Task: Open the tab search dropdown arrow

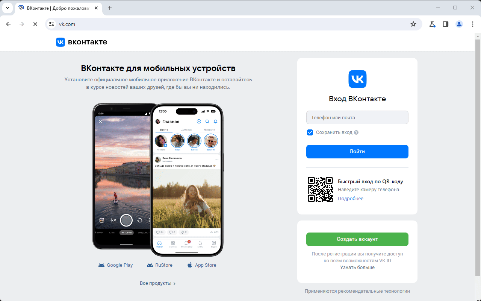Action: point(7,8)
